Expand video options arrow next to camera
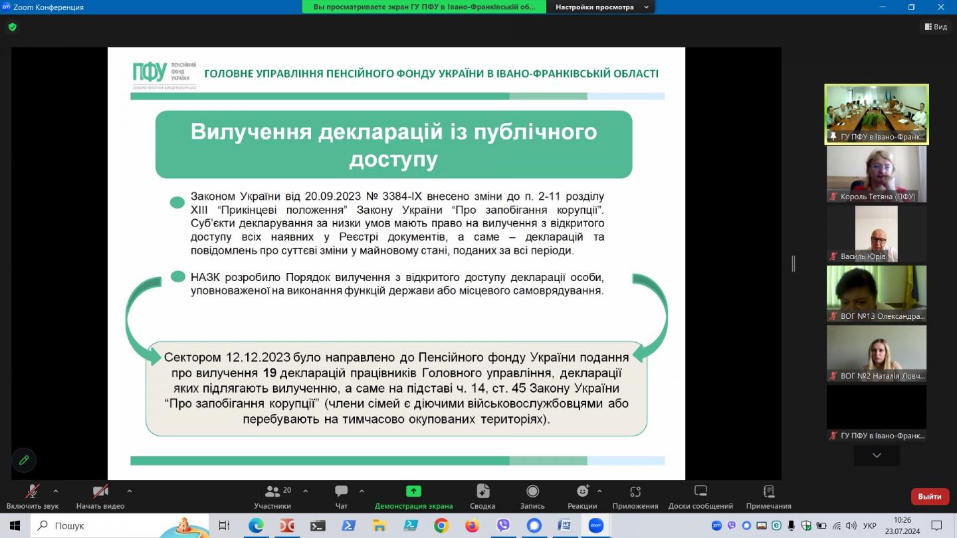This screenshot has height=538, width=957. tap(130, 492)
